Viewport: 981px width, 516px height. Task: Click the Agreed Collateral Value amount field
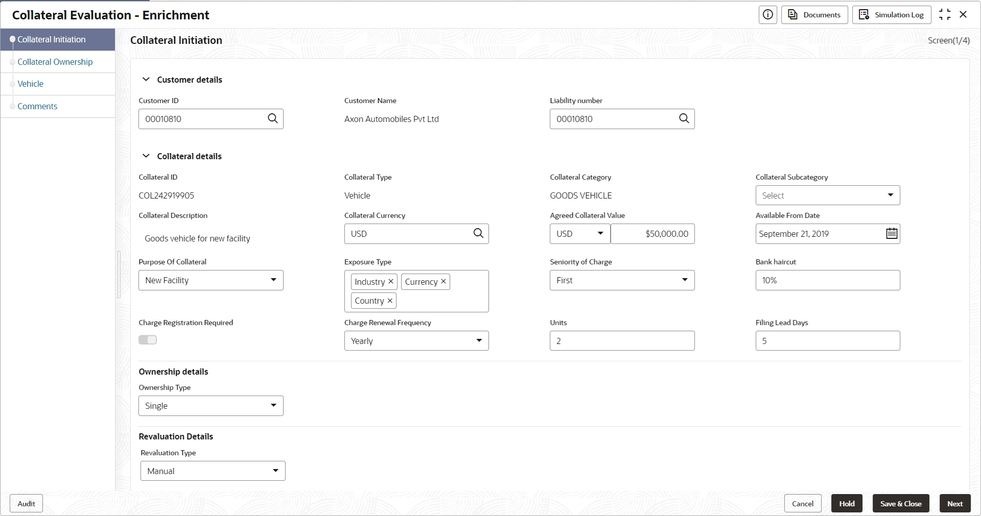click(653, 234)
